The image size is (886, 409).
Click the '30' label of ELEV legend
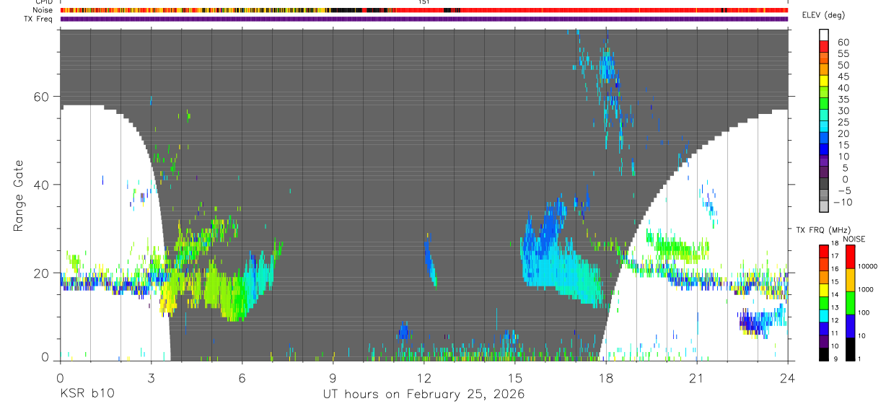(843, 110)
